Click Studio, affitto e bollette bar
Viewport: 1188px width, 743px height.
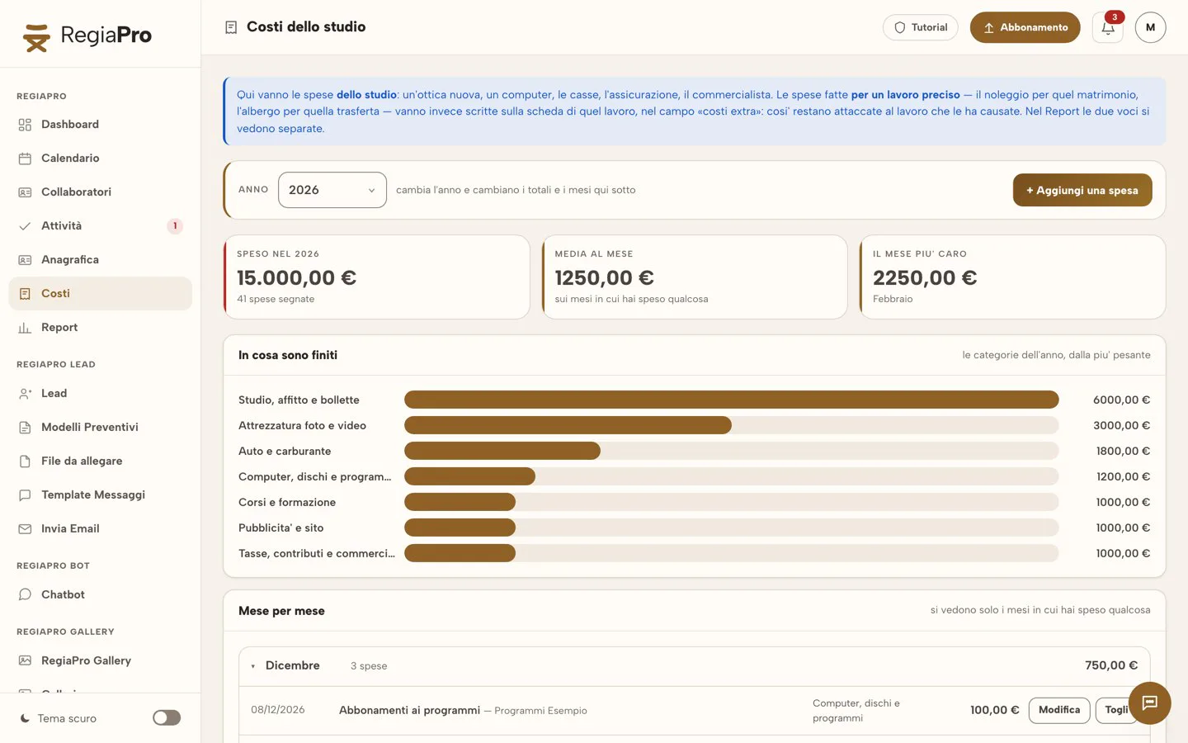click(x=731, y=400)
